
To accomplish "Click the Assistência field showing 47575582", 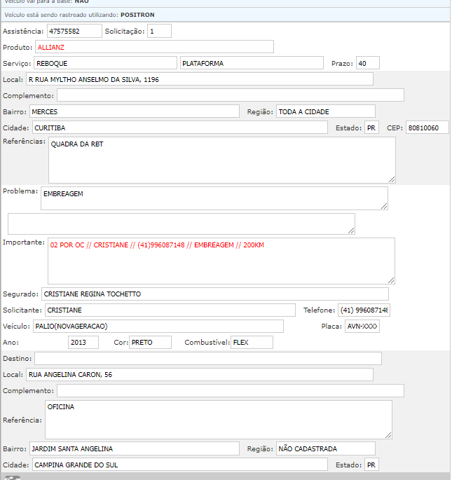I will pos(74,31).
